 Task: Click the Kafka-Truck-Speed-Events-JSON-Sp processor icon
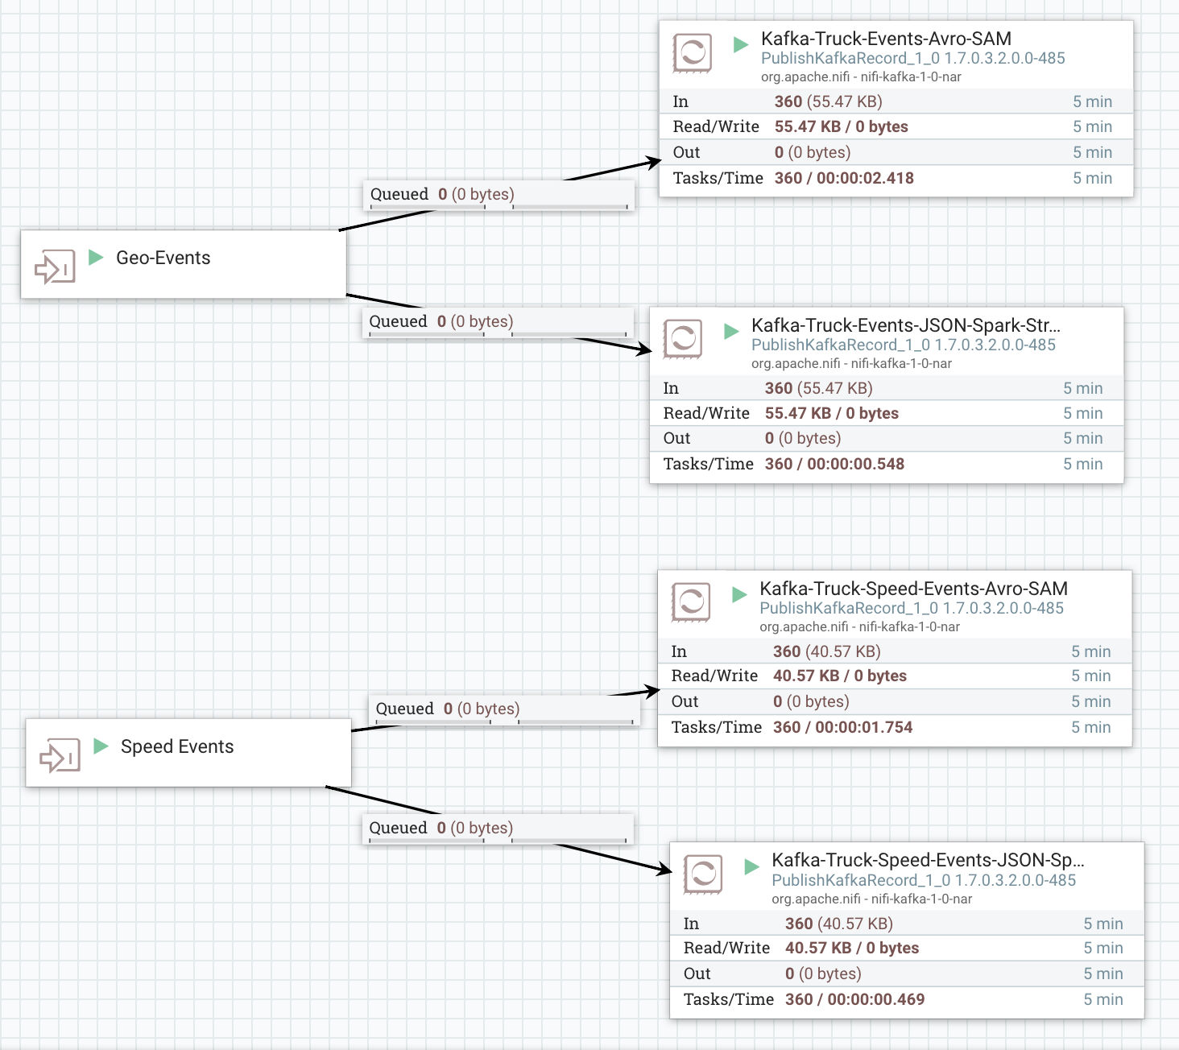click(703, 874)
